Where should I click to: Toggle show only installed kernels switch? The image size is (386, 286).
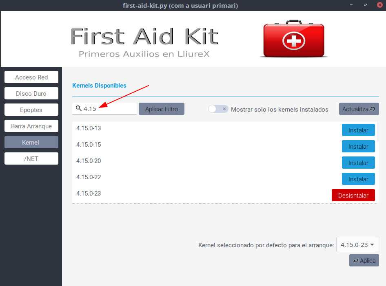tap(218, 109)
